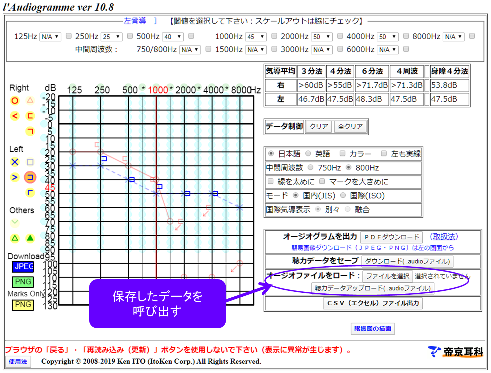Screen dimensions: 491x373
Task: Check scale-out box next to 500Hz
Action: [x=191, y=36]
